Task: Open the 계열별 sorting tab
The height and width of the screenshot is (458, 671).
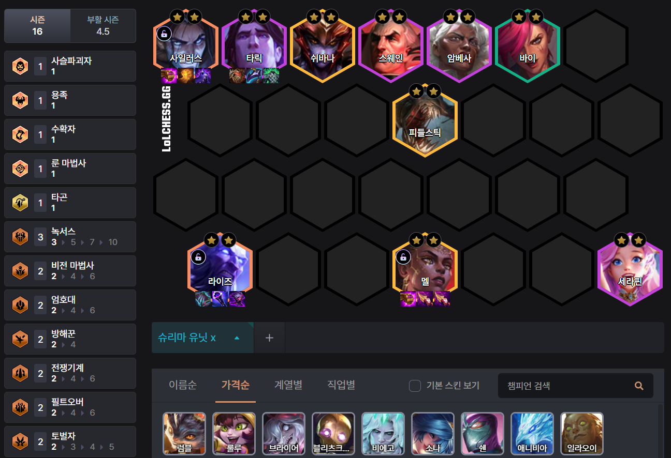Action: 288,385
